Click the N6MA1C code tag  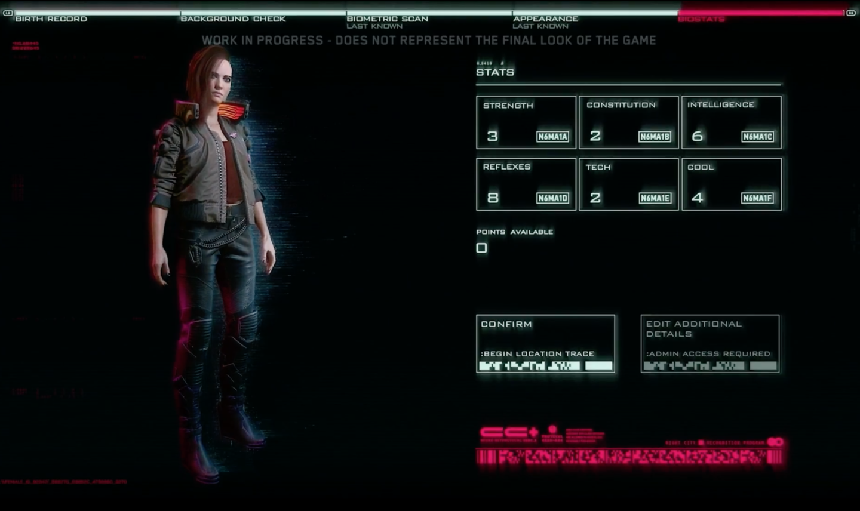pyautogui.click(x=758, y=137)
